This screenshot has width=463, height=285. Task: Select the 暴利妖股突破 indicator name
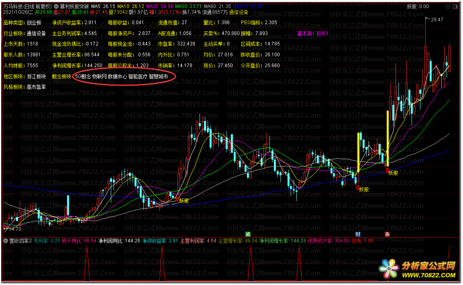coord(74,6)
